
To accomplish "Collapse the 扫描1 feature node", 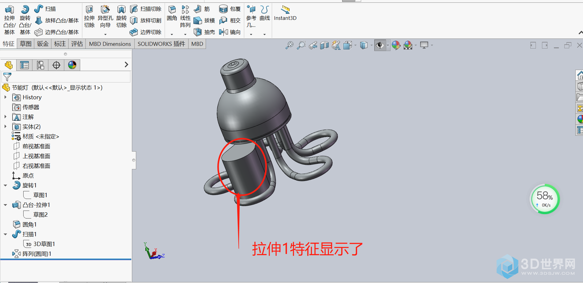I will (5, 234).
